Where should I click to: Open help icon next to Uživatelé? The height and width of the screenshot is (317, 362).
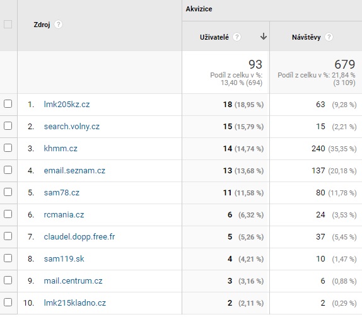(x=236, y=37)
